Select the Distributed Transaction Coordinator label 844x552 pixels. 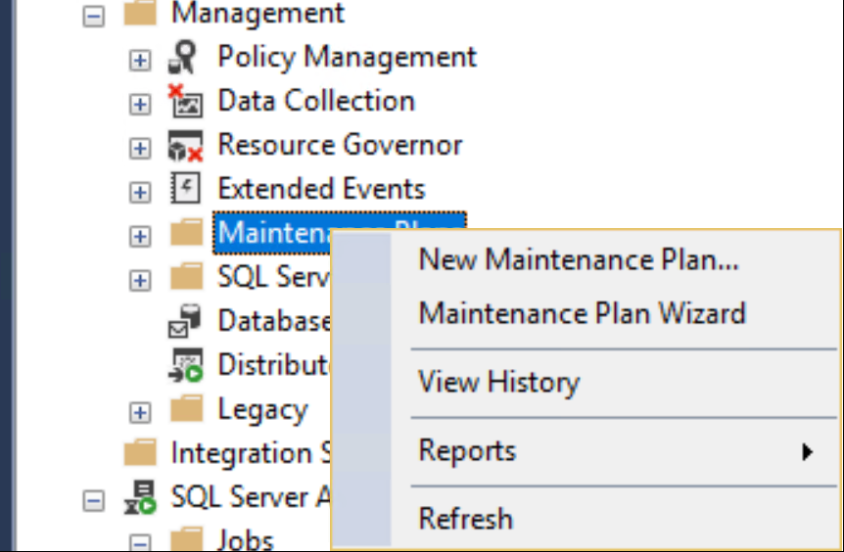point(273,365)
